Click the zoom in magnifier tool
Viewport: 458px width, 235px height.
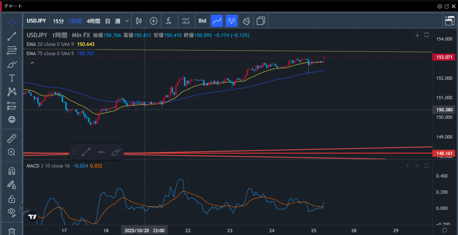pos(12,152)
